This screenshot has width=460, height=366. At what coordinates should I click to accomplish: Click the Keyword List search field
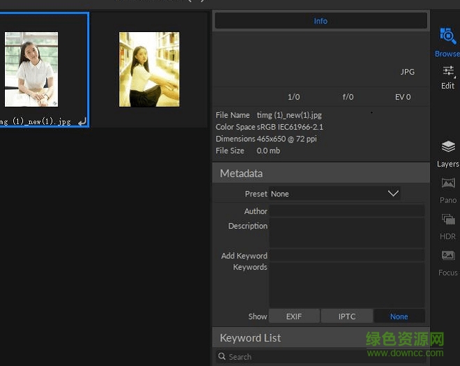pos(321,357)
